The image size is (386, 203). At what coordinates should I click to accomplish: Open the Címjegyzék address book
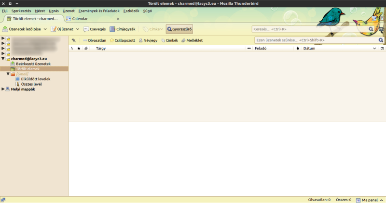123,29
